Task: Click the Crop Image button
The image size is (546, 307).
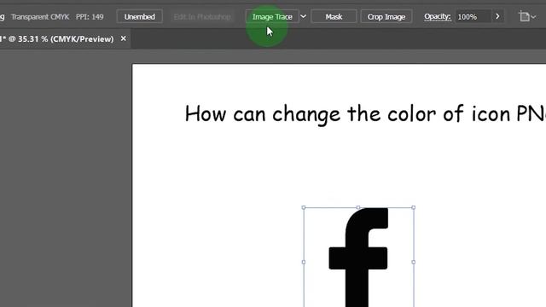Action: tap(386, 17)
